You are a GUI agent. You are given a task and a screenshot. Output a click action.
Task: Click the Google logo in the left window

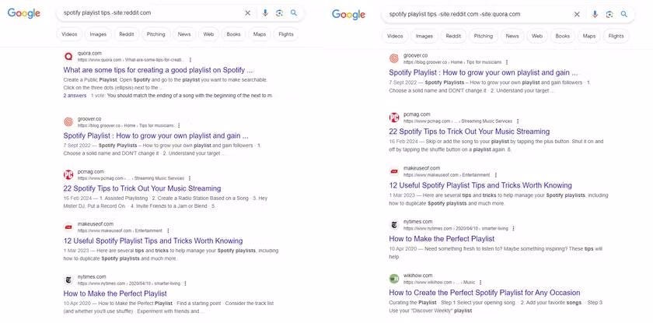[24, 13]
